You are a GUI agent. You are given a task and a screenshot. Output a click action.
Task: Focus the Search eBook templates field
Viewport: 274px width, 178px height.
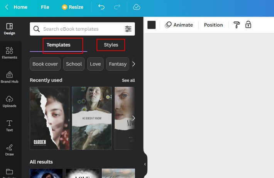82,29
